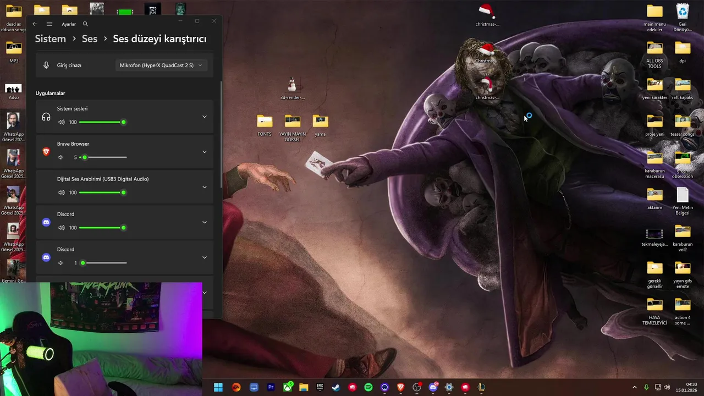
Task: Click the search icon in Settings header
Action: [x=85, y=24]
